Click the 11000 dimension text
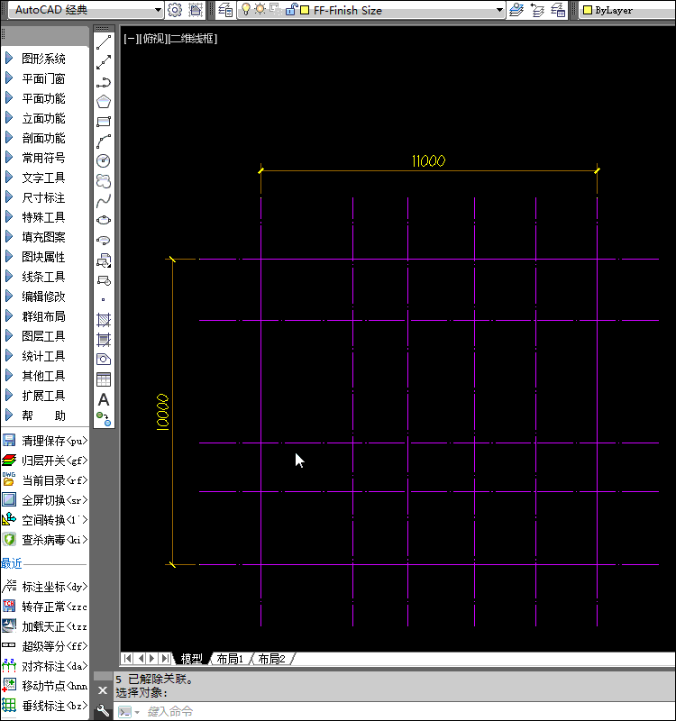The height and width of the screenshot is (721, 676). pos(429,161)
